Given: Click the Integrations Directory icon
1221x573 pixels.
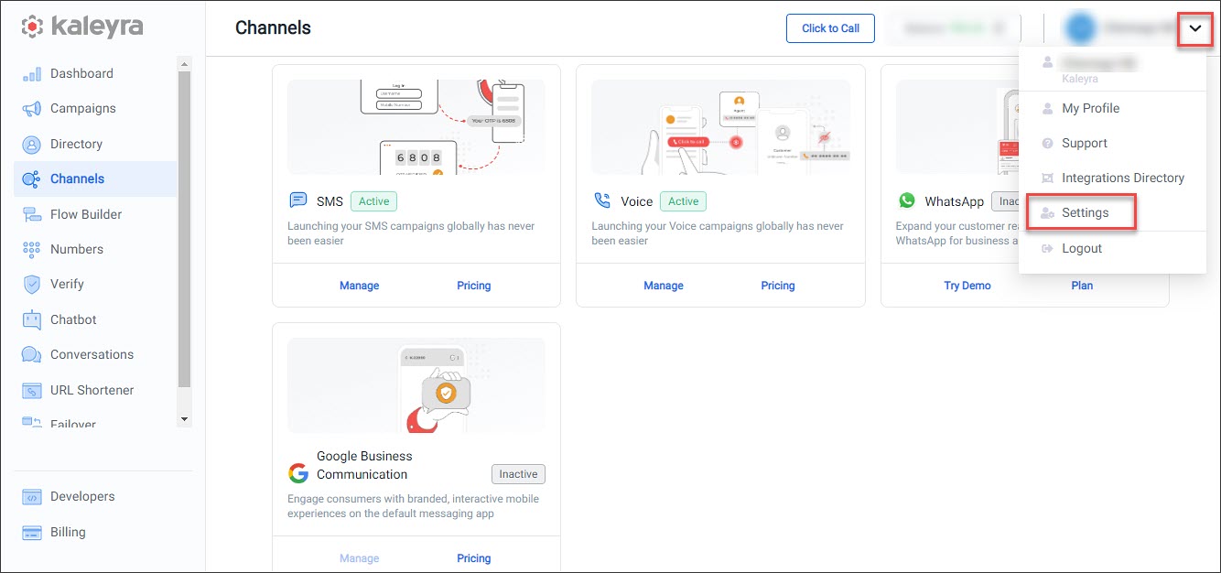Looking at the screenshot, I should (1047, 178).
